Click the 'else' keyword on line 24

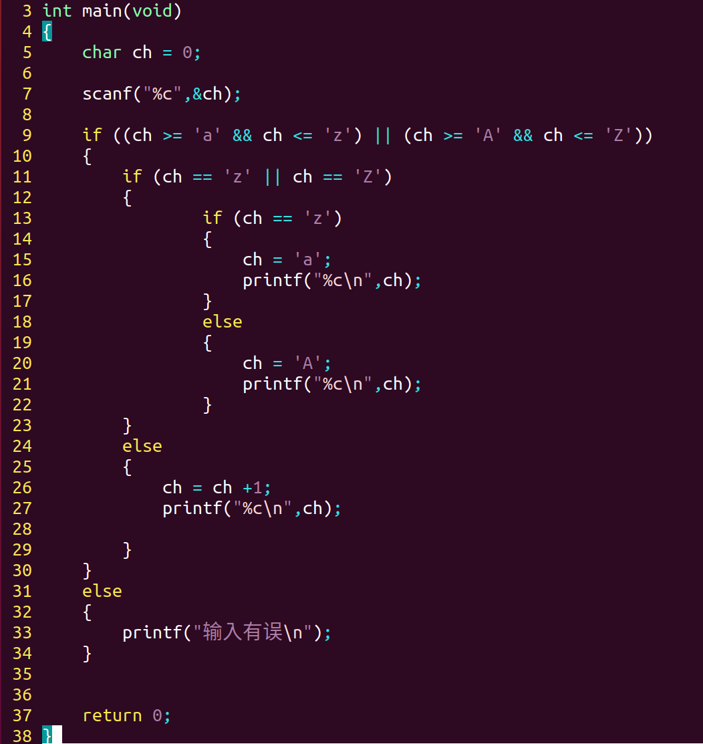[x=142, y=446]
